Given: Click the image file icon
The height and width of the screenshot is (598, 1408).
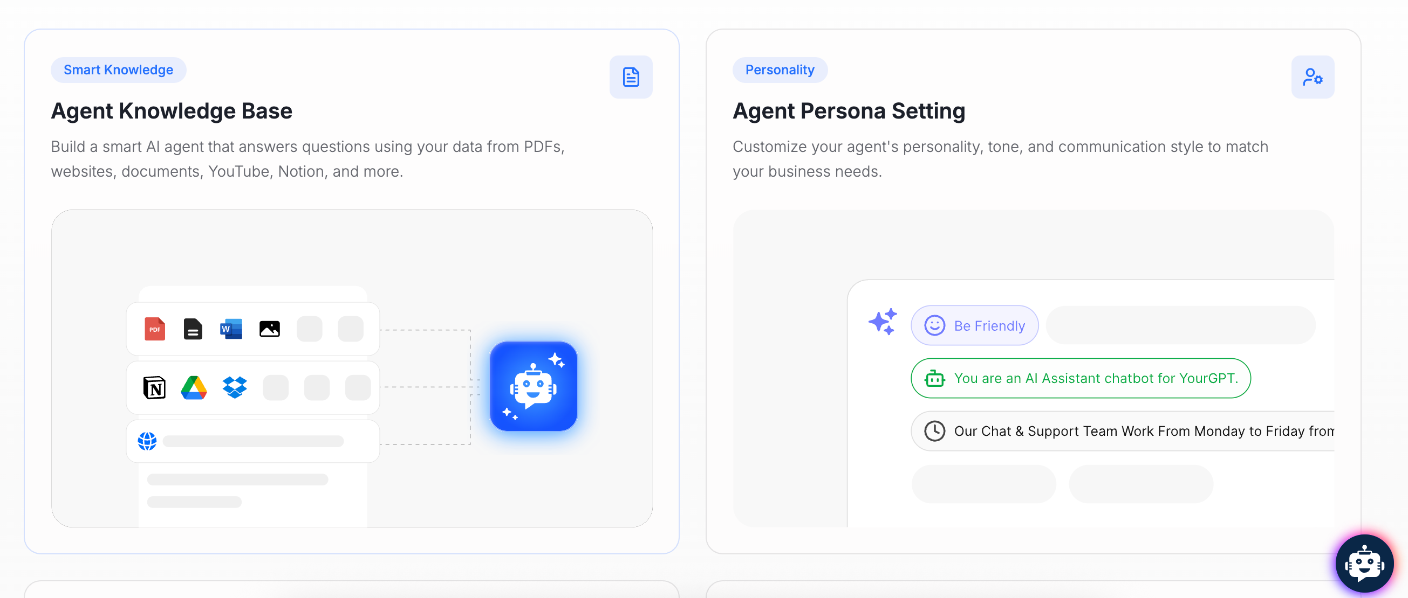Looking at the screenshot, I should click(270, 329).
